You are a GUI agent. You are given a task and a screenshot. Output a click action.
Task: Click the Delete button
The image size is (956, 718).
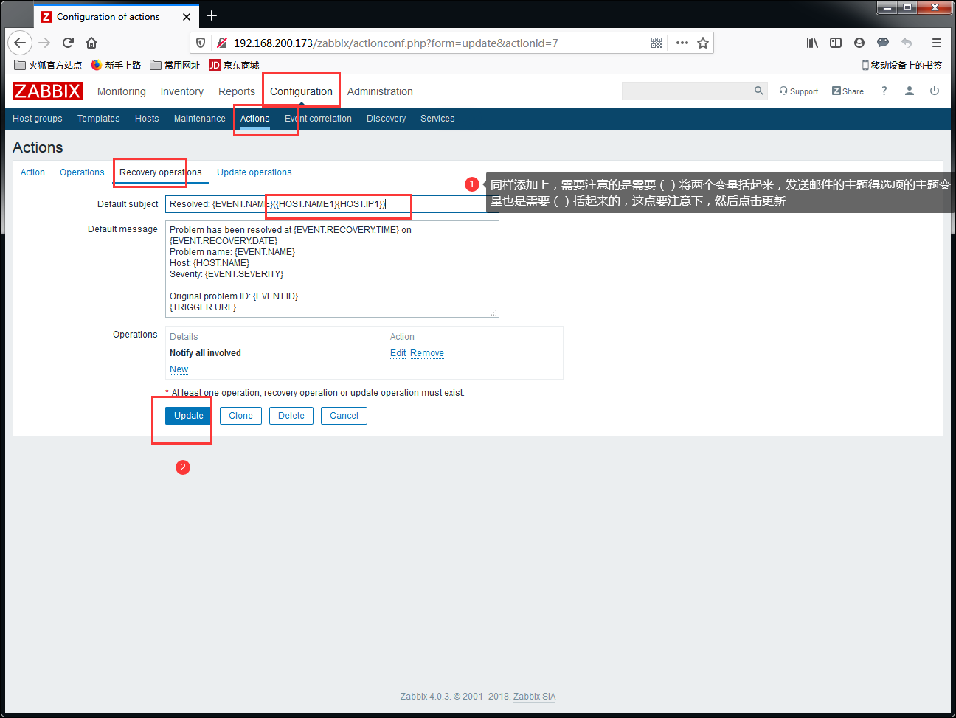pyautogui.click(x=291, y=416)
